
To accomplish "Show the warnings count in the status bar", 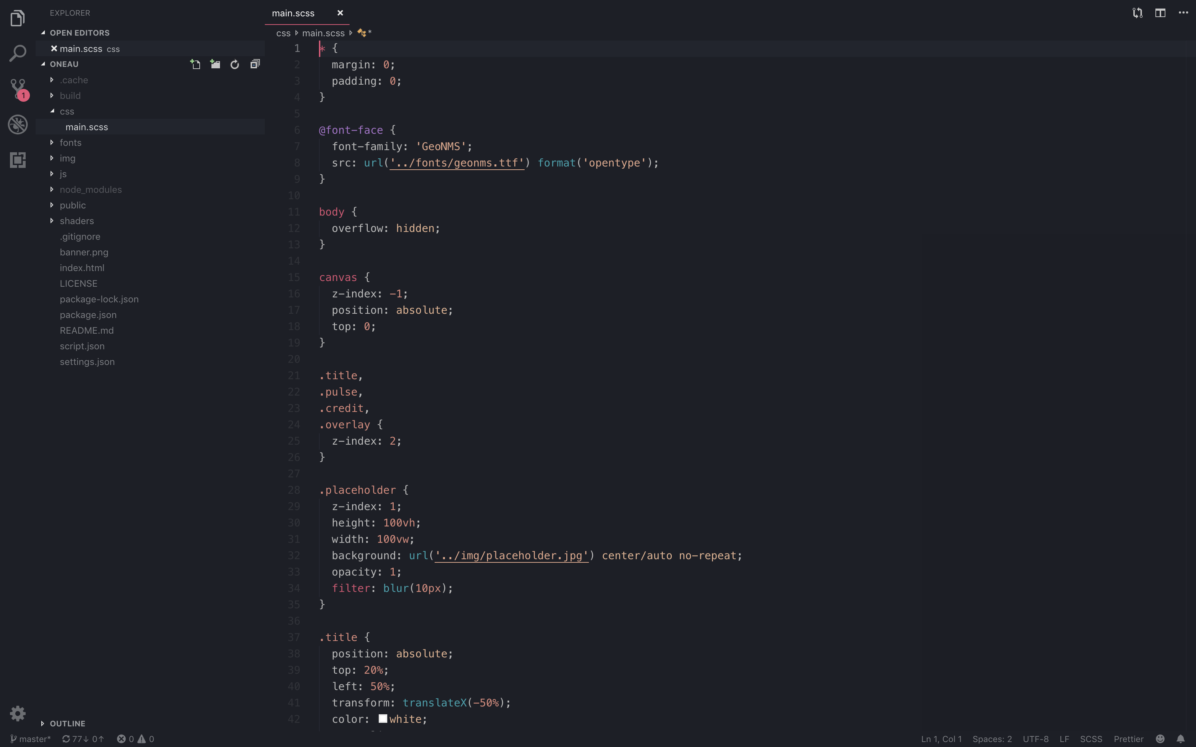I will pos(146,739).
